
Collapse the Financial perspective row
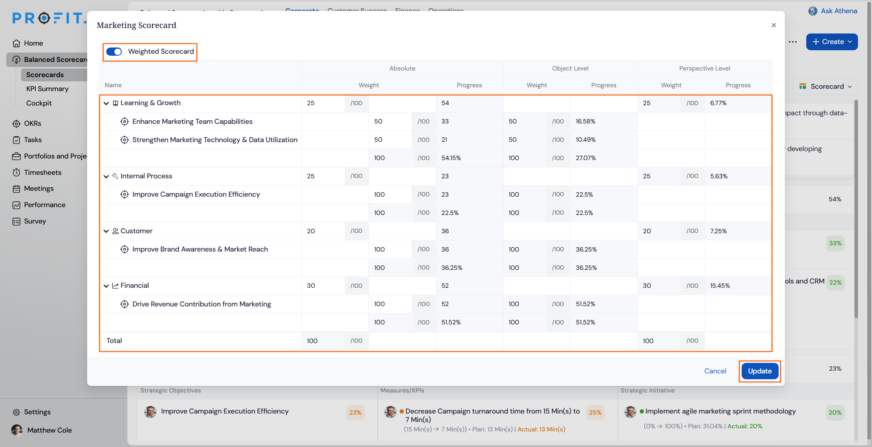[x=106, y=286]
